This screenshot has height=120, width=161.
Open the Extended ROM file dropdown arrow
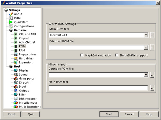[x=146, y=47]
